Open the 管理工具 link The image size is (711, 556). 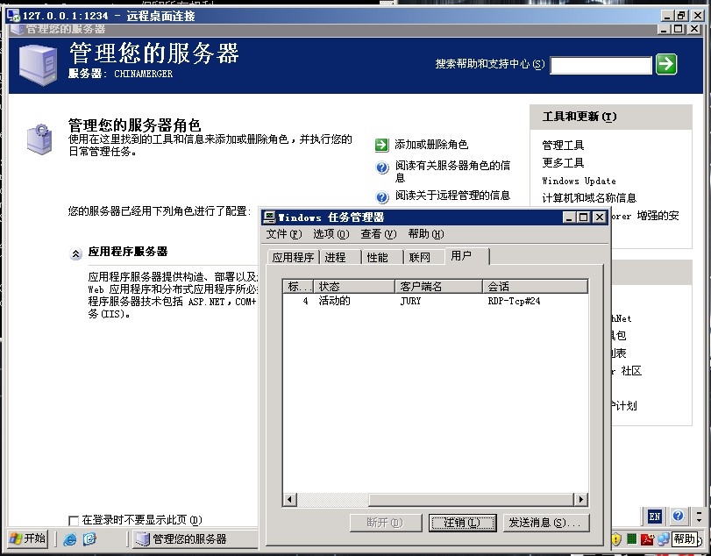(563, 145)
